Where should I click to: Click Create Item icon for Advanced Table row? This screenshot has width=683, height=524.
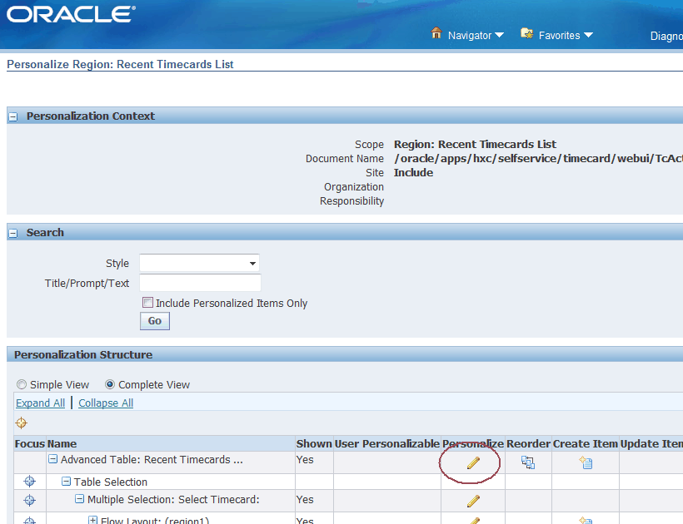pyautogui.click(x=586, y=462)
